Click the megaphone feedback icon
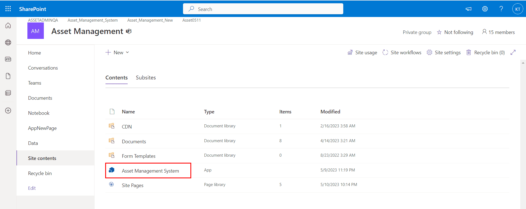 tap(468, 9)
